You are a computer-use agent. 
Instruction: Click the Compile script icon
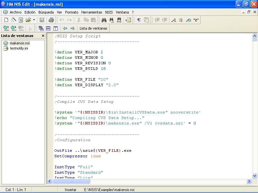(x=6, y=28)
